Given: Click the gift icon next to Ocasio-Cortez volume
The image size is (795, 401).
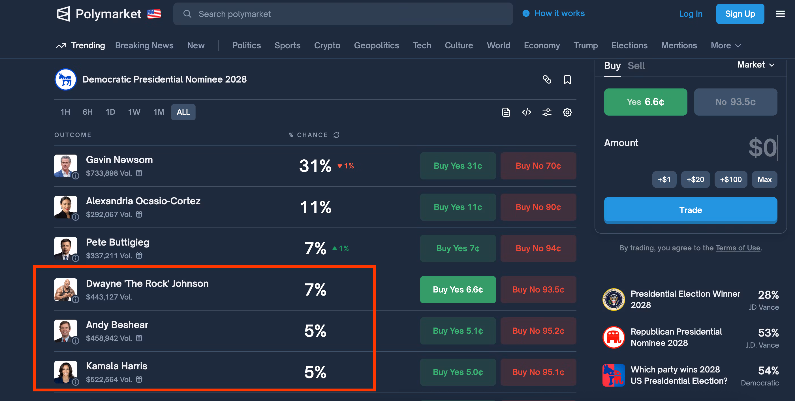Looking at the screenshot, I should coord(139,214).
